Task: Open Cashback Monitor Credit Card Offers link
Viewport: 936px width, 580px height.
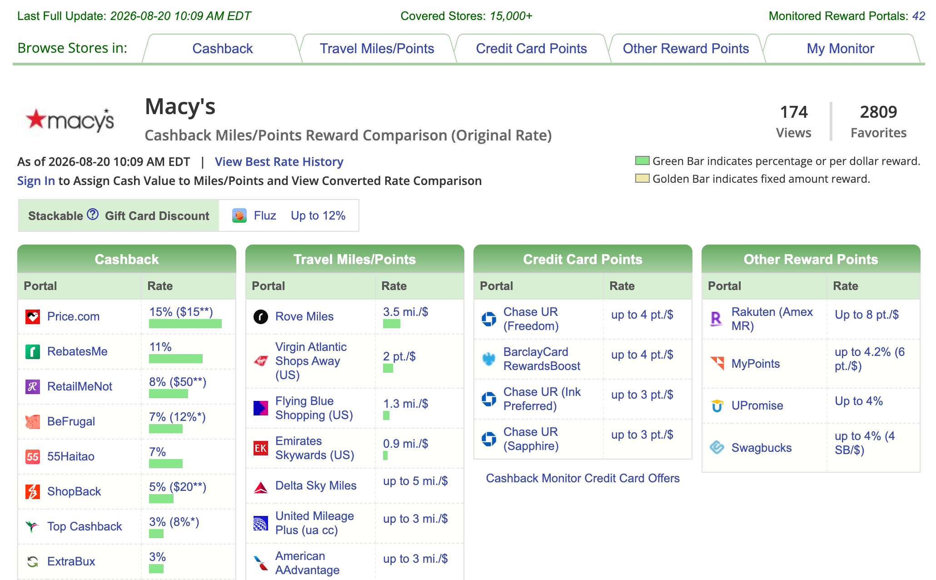Action: tap(583, 478)
